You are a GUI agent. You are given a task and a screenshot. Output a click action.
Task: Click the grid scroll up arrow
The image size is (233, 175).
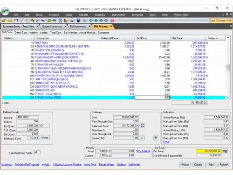pyautogui.click(x=228, y=38)
